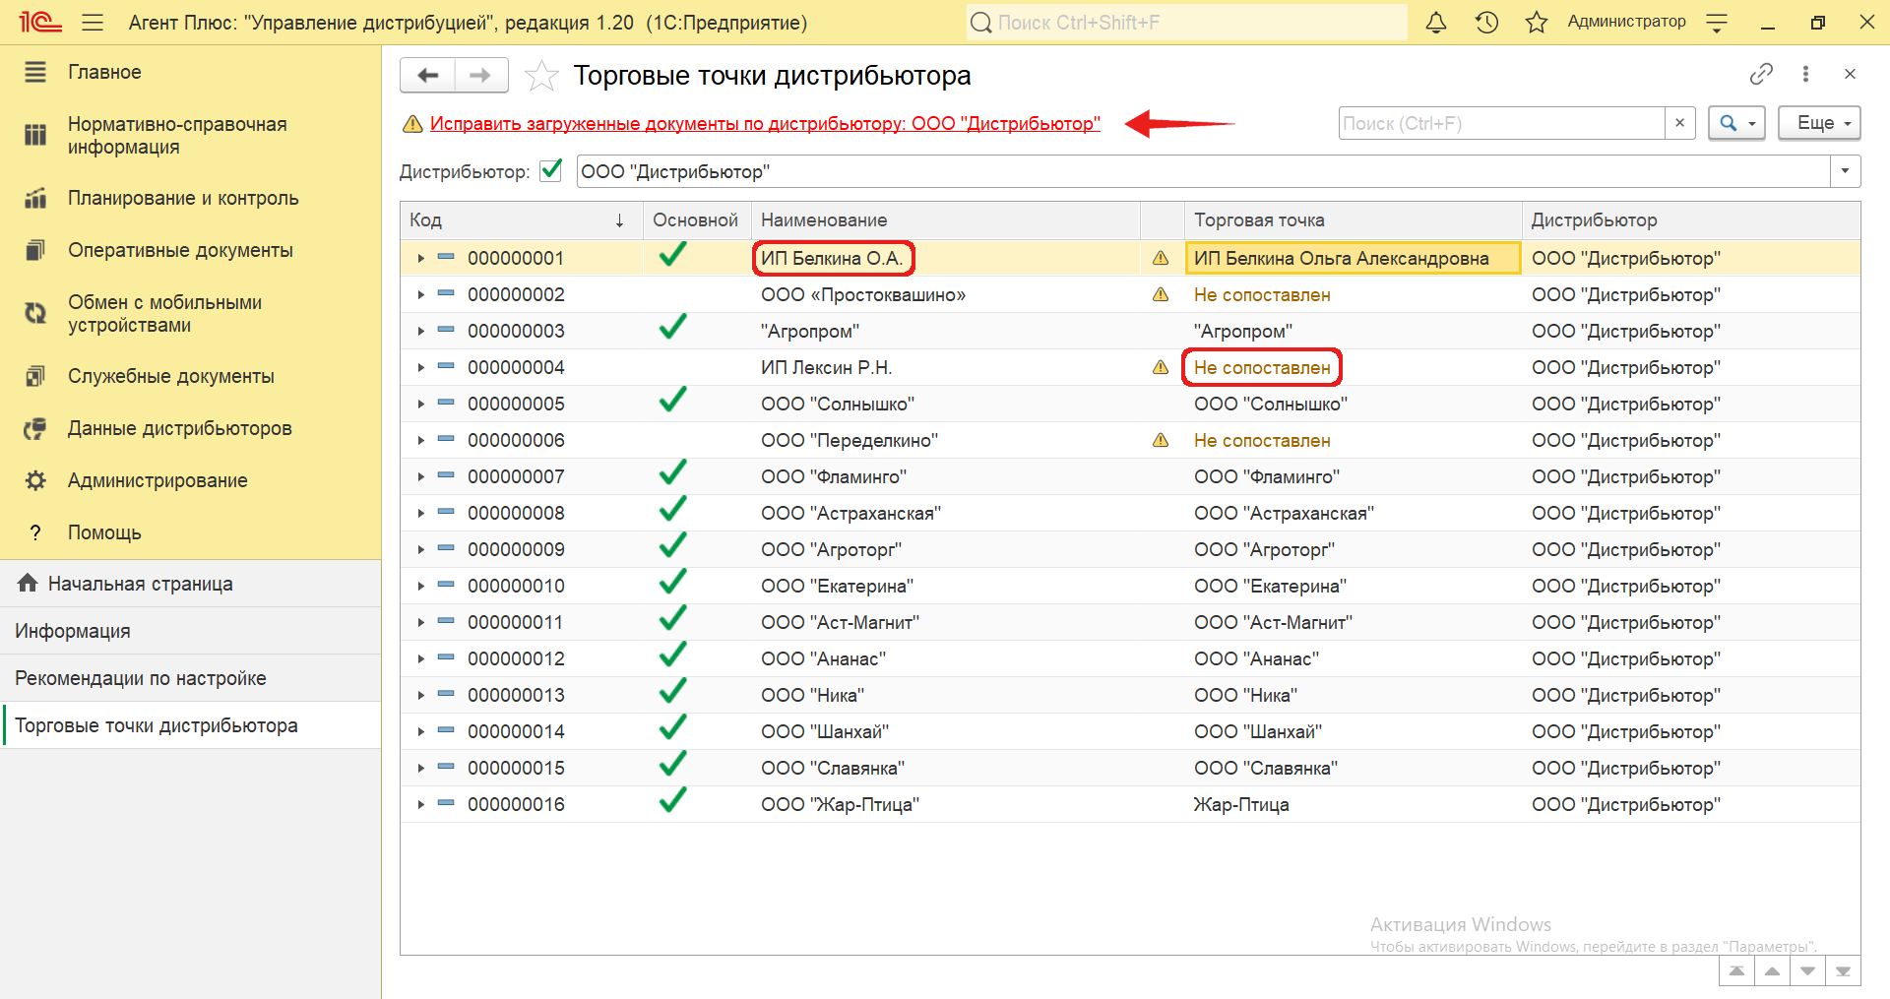Select ИП Белкина Ольга Александровна cell
The image size is (1890, 999).
[x=1354, y=258]
